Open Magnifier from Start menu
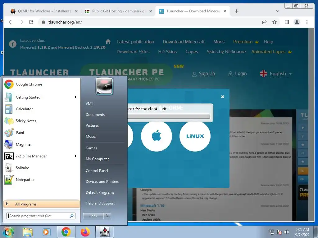The width and height of the screenshot is (318, 238). coord(42,144)
